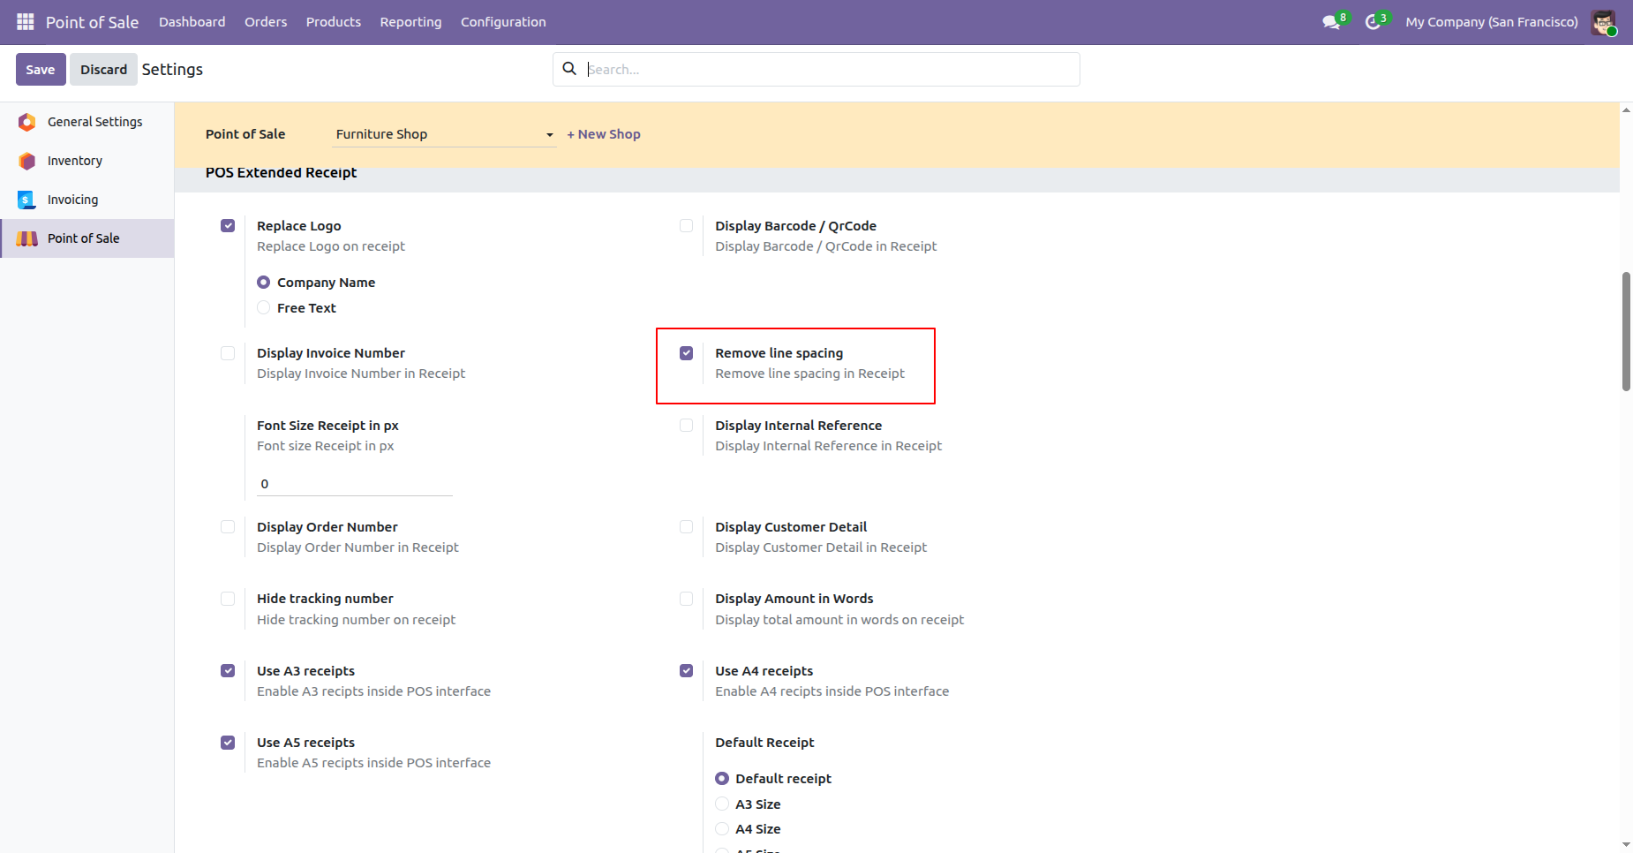Click the + New Shop link
The height and width of the screenshot is (853, 1633).
(x=604, y=134)
